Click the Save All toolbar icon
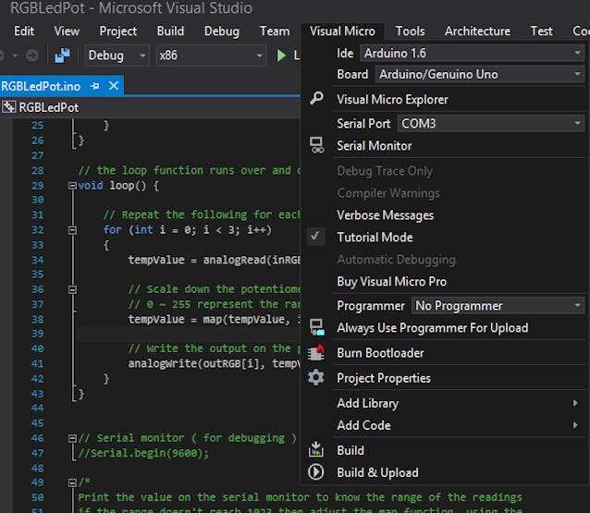The height and width of the screenshot is (513, 590). tap(62, 55)
